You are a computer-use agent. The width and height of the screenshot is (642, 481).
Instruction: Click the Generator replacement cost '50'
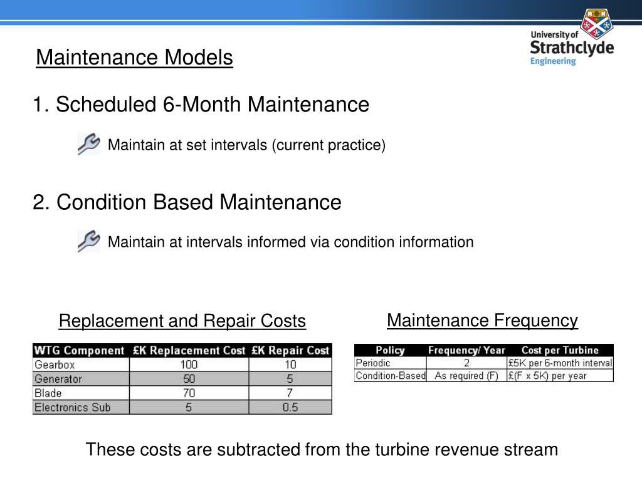point(189,379)
